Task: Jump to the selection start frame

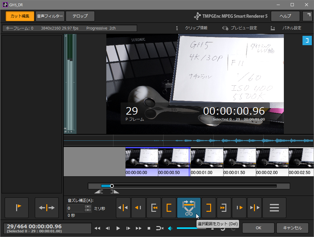Action: point(154,208)
